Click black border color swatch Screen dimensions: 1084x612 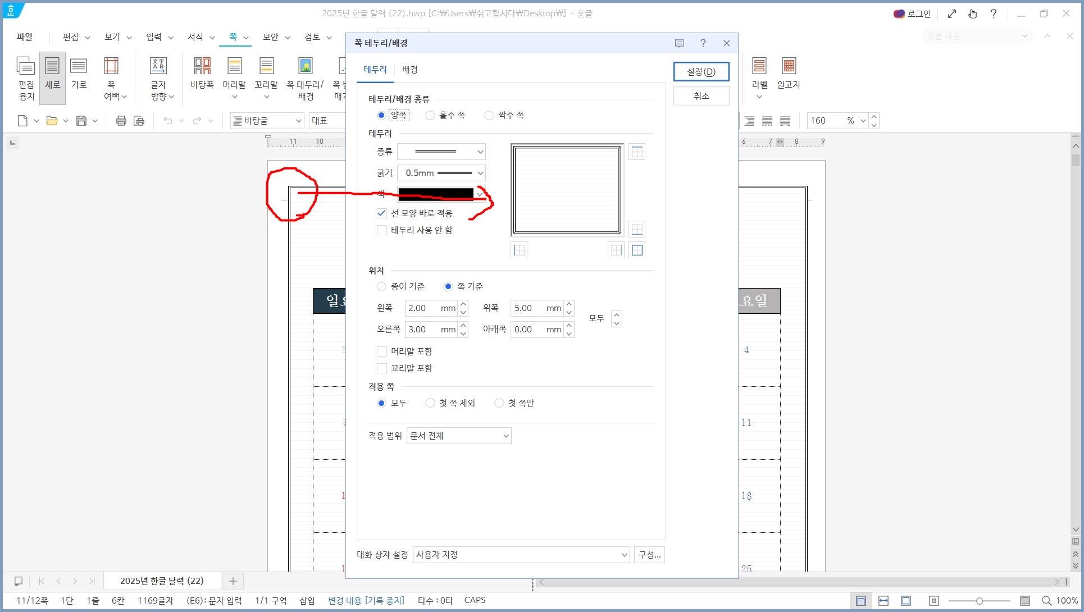436,194
